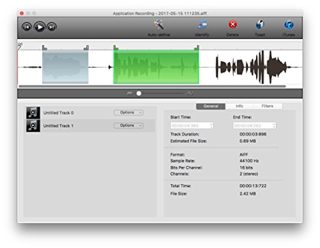
Task: Click the gray track start marker
Action: coord(44,48)
